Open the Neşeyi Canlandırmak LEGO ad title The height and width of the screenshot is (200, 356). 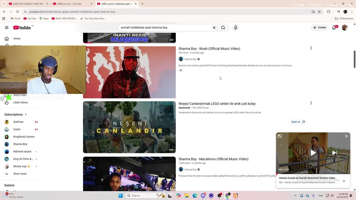217,104
